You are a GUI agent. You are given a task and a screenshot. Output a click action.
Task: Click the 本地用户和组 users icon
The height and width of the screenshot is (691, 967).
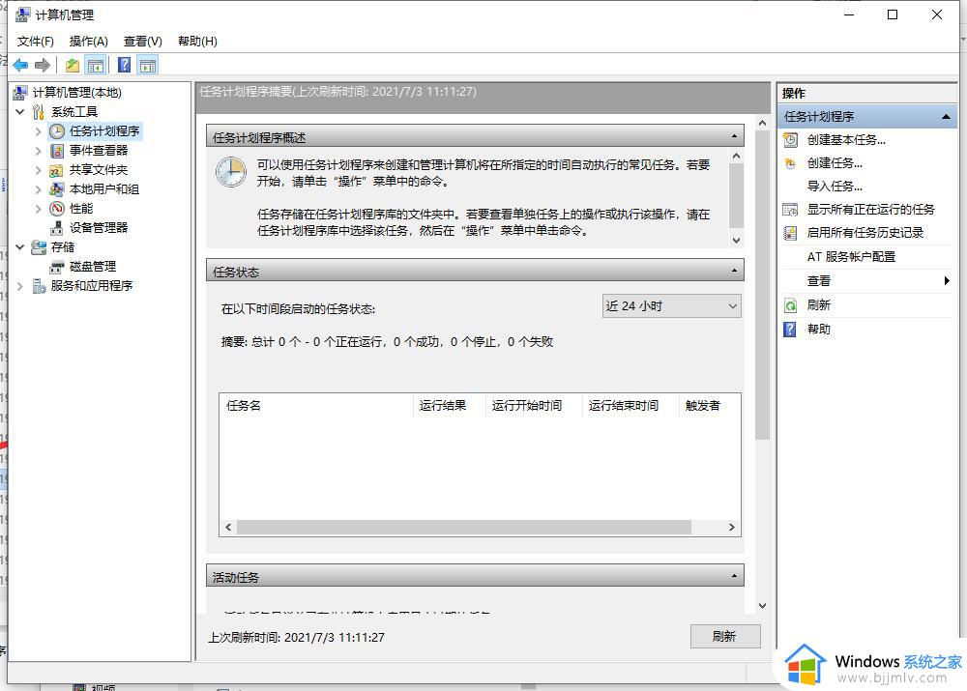(x=57, y=189)
